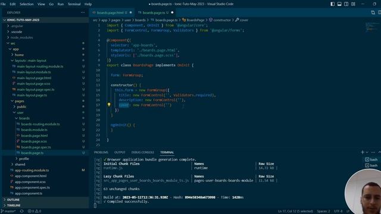Click the Spaces: 2 indentation status item
The width and height of the screenshot is (381, 214).
click(x=323, y=212)
